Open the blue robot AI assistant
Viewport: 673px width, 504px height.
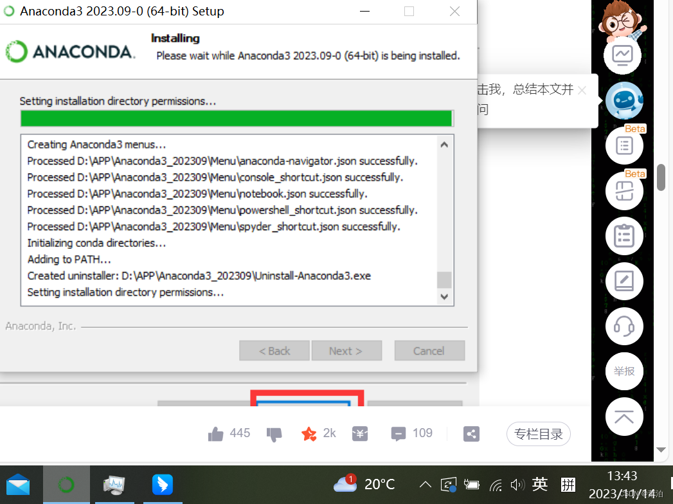(624, 100)
